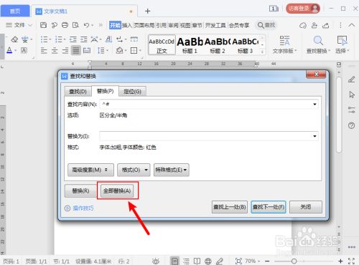Open the 文件 menu dropdown

click(19, 25)
